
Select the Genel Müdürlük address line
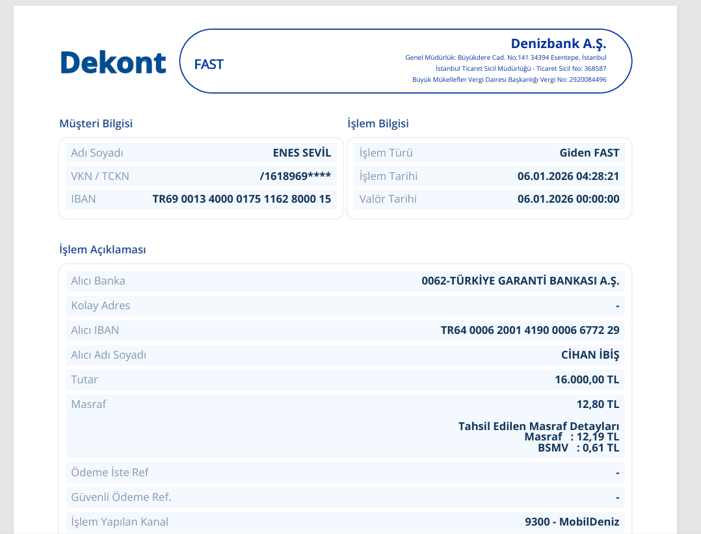click(506, 58)
